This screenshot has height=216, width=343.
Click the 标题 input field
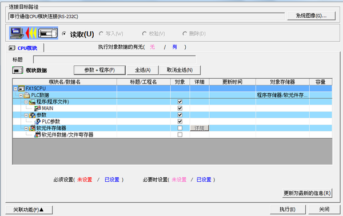(x=114, y=59)
